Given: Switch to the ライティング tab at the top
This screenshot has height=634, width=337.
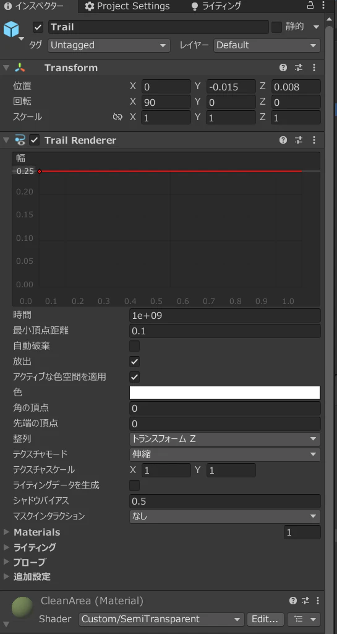Looking at the screenshot, I should coord(216,6).
